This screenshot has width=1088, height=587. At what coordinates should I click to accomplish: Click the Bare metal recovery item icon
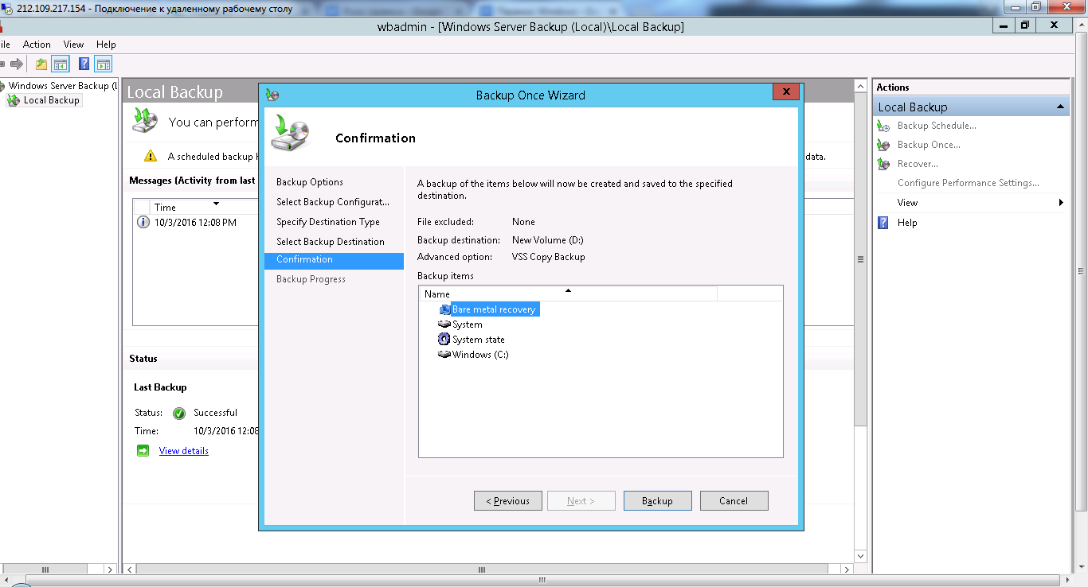tap(445, 309)
